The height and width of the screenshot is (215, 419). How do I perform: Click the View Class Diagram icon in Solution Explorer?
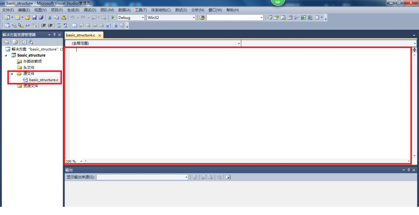click(x=31, y=42)
